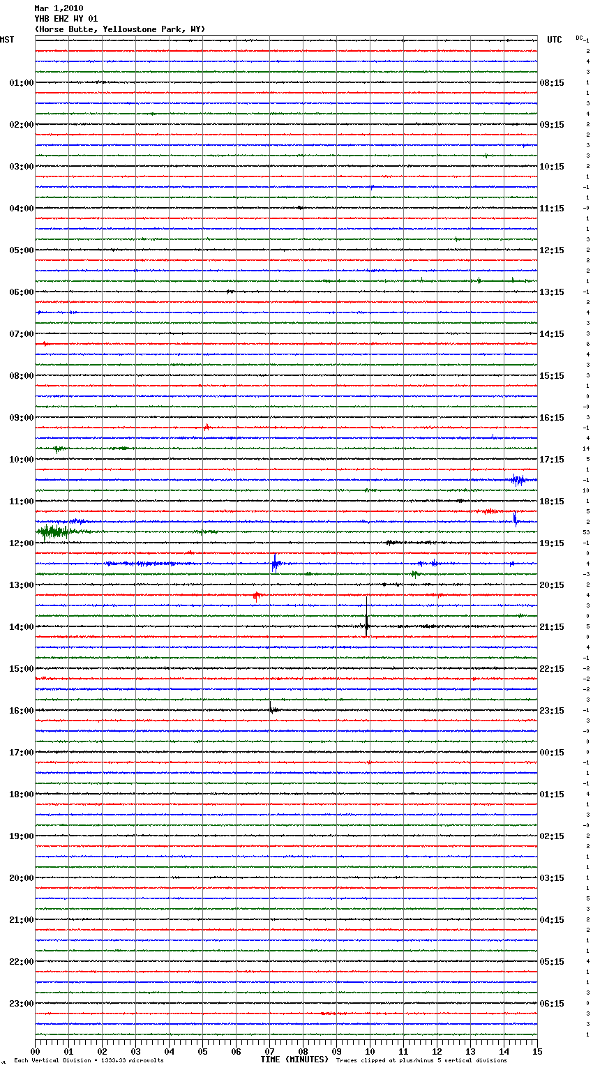Click the 05:00 MST time label
Viewport: 593px width, 1070px height.
click(x=22, y=250)
